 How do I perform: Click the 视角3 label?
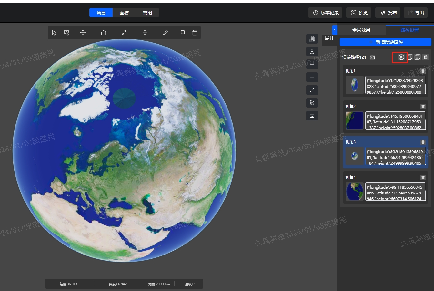(x=350, y=142)
